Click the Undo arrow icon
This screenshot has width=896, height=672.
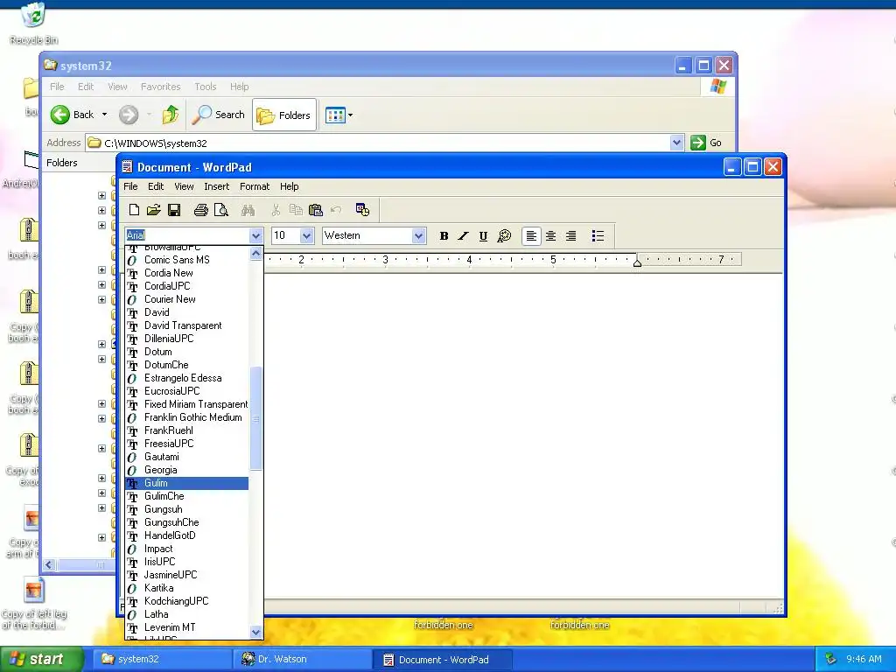336,210
